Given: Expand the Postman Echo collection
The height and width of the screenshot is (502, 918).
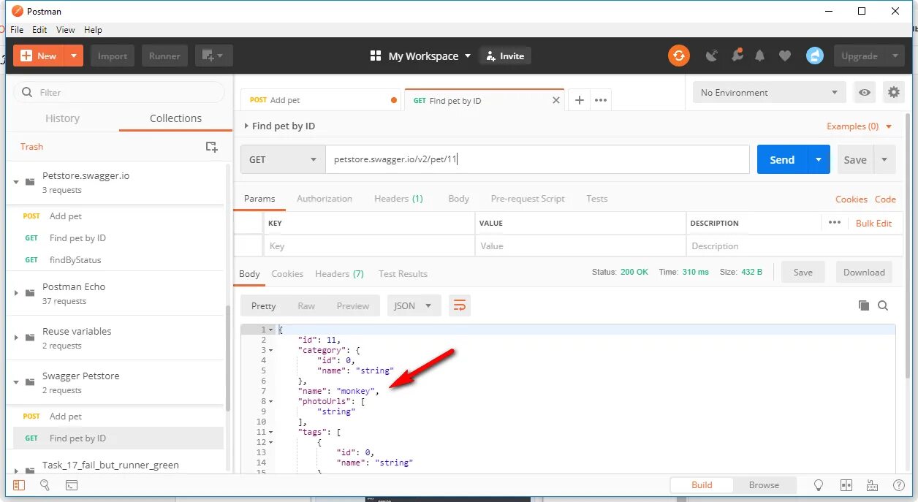Looking at the screenshot, I should tap(16, 293).
